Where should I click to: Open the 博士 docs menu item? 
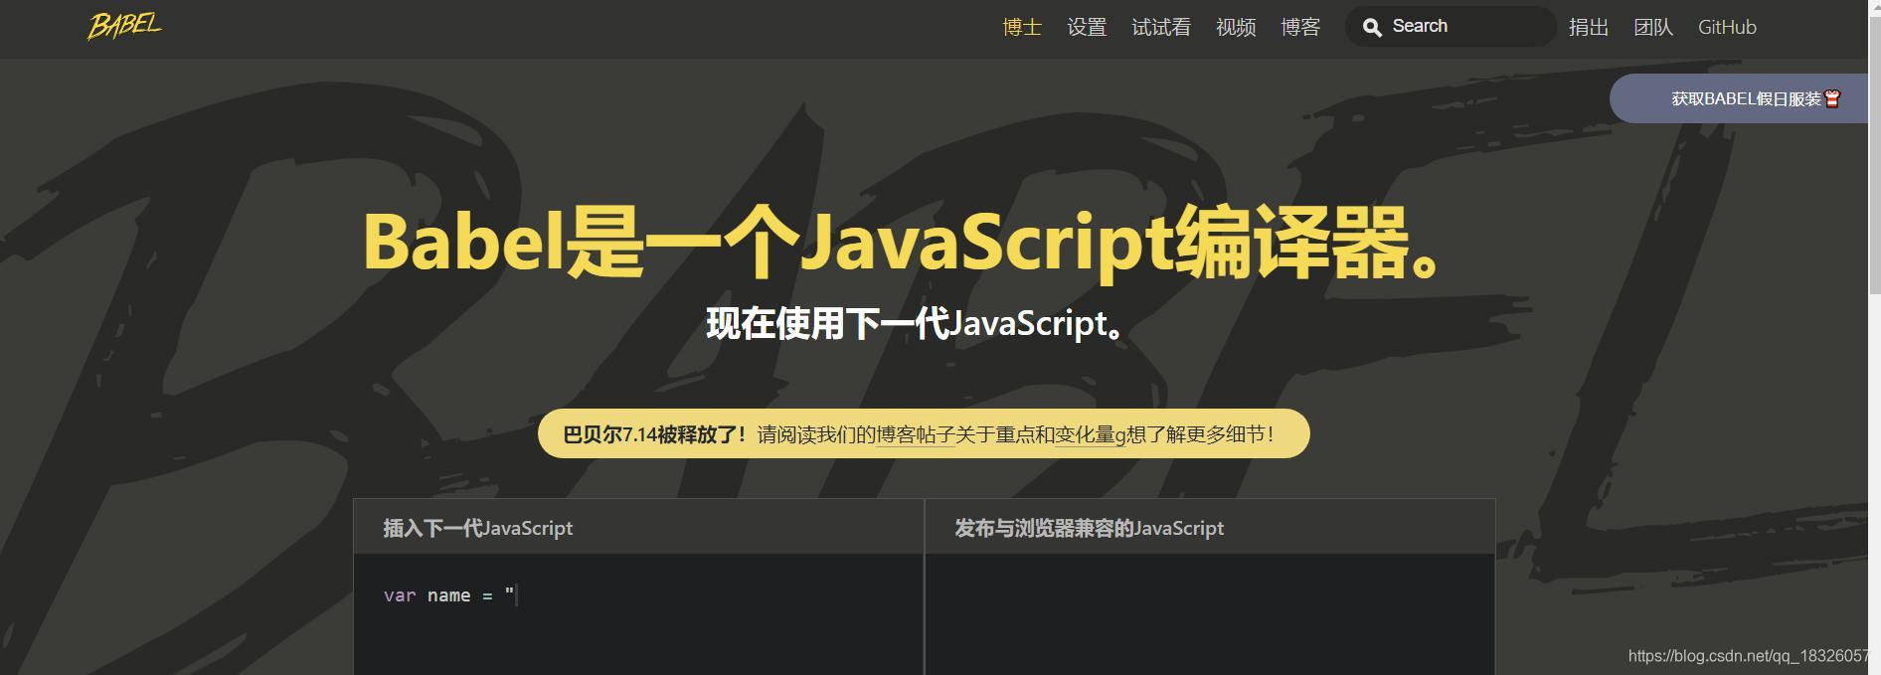coord(1022,27)
